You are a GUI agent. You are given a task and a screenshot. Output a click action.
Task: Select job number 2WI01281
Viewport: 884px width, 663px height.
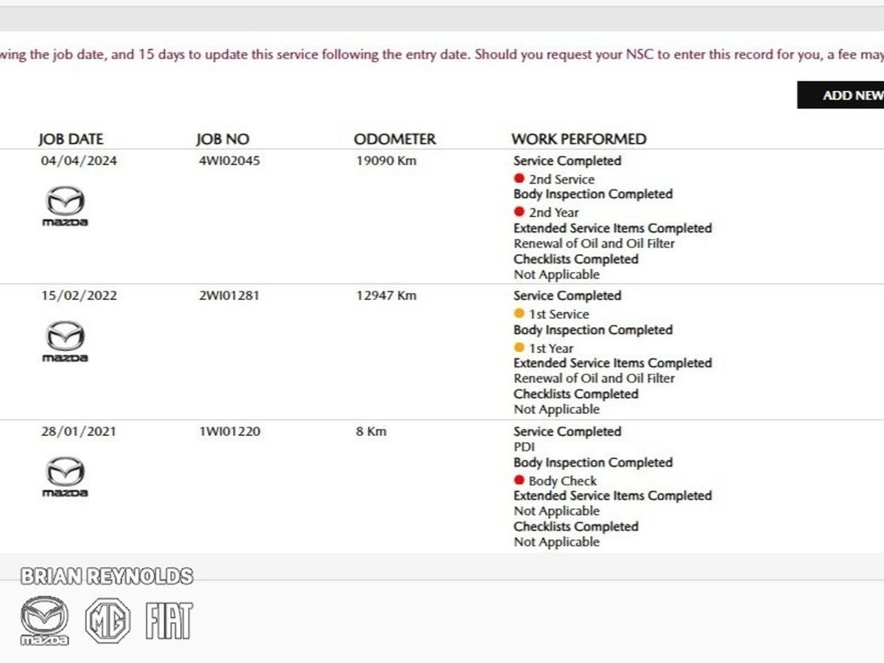tap(229, 296)
